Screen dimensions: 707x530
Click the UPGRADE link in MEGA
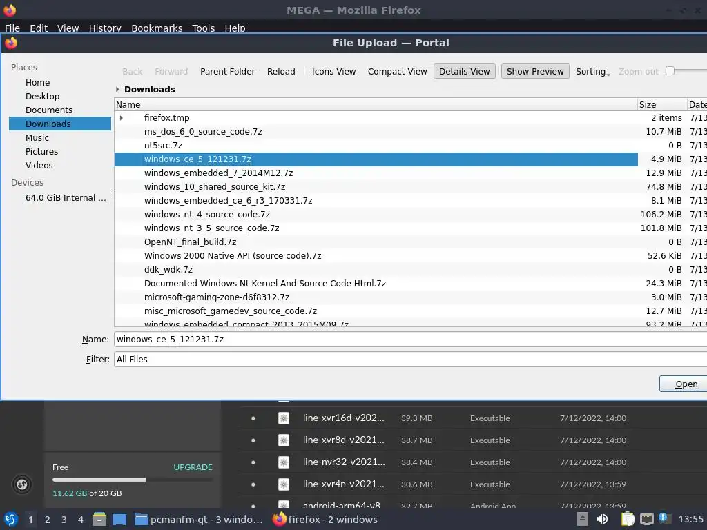(193, 467)
